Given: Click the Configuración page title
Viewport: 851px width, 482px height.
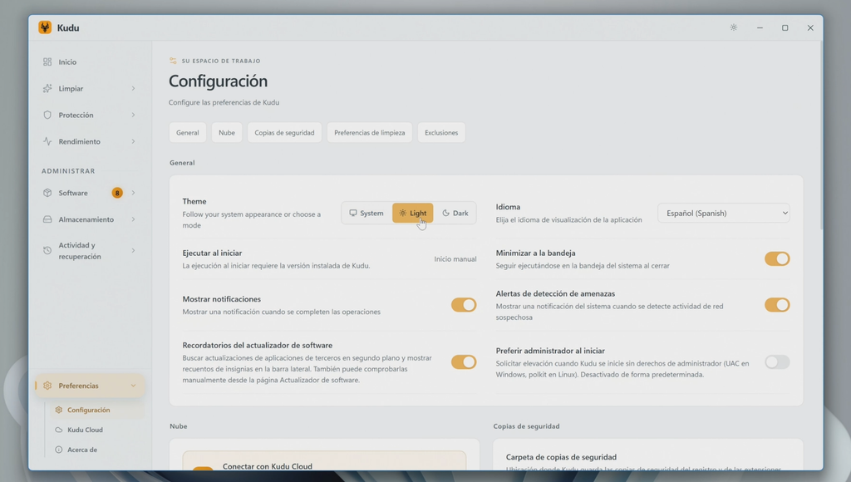Looking at the screenshot, I should [219, 81].
